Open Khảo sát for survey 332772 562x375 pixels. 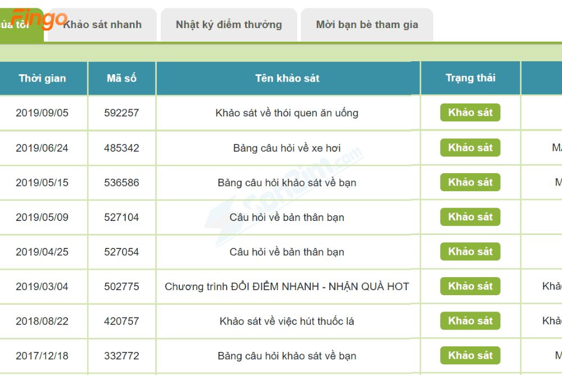470,355
